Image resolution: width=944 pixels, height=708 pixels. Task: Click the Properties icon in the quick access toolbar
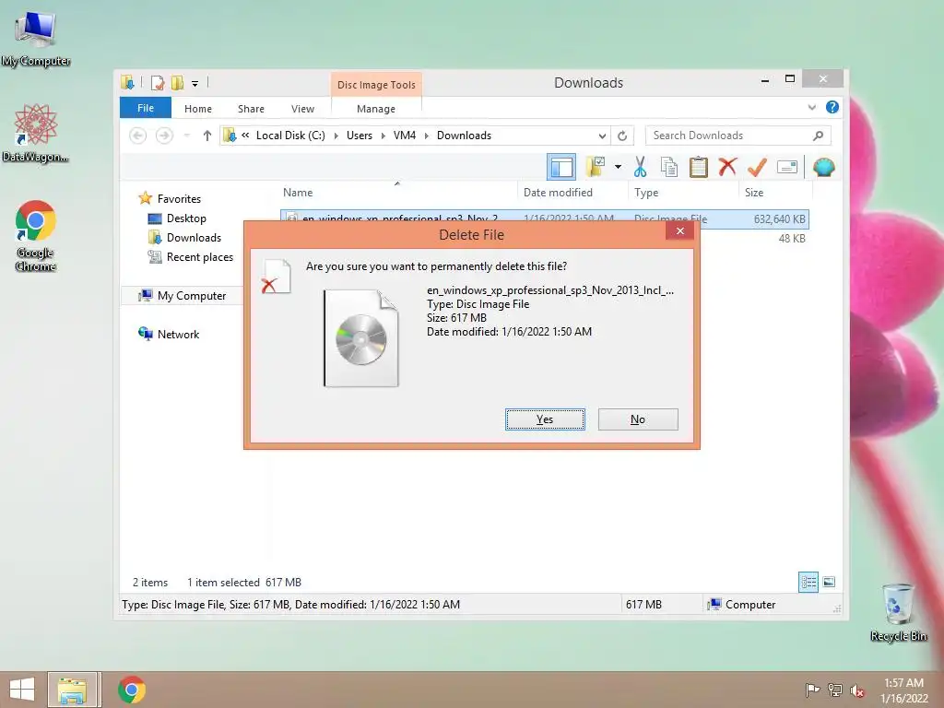[x=158, y=83]
